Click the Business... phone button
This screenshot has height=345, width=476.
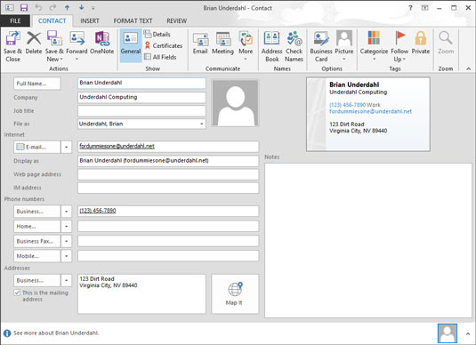pyautogui.click(x=37, y=212)
